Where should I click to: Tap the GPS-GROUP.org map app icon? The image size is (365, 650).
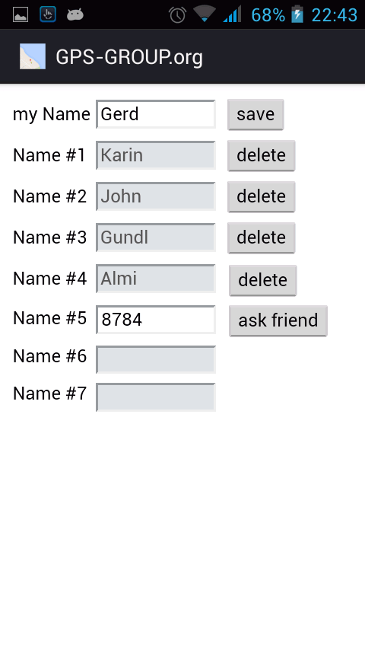[x=33, y=56]
